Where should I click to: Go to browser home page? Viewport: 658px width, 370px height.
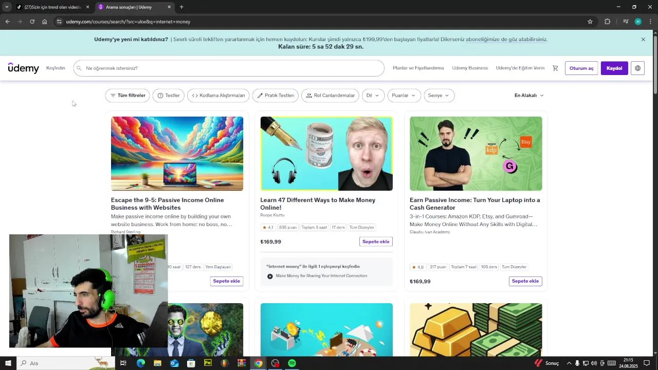tap(45, 22)
